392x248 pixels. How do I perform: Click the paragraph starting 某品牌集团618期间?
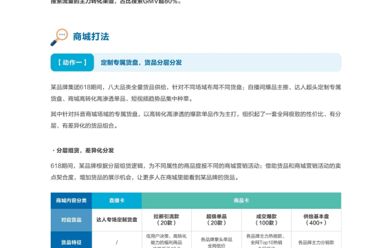tap(196, 93)
